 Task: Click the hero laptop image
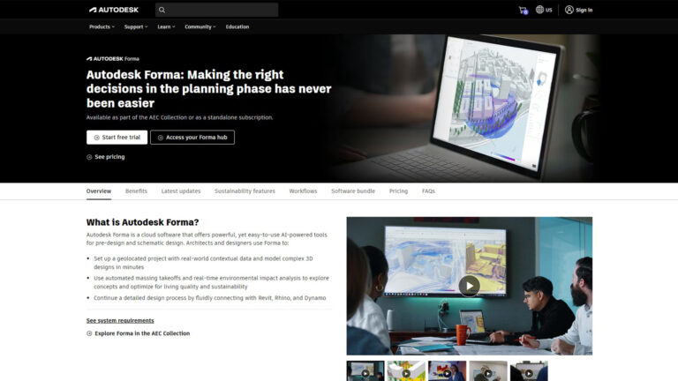(467, 108)
